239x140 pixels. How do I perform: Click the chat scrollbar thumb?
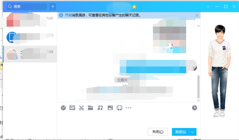coord(198,86)
